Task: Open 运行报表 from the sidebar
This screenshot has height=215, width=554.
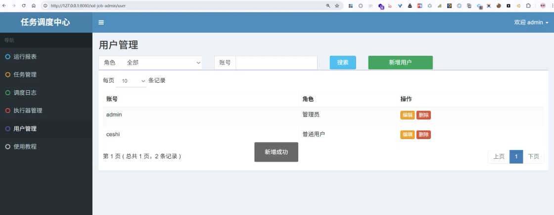Action: (25, 57)
